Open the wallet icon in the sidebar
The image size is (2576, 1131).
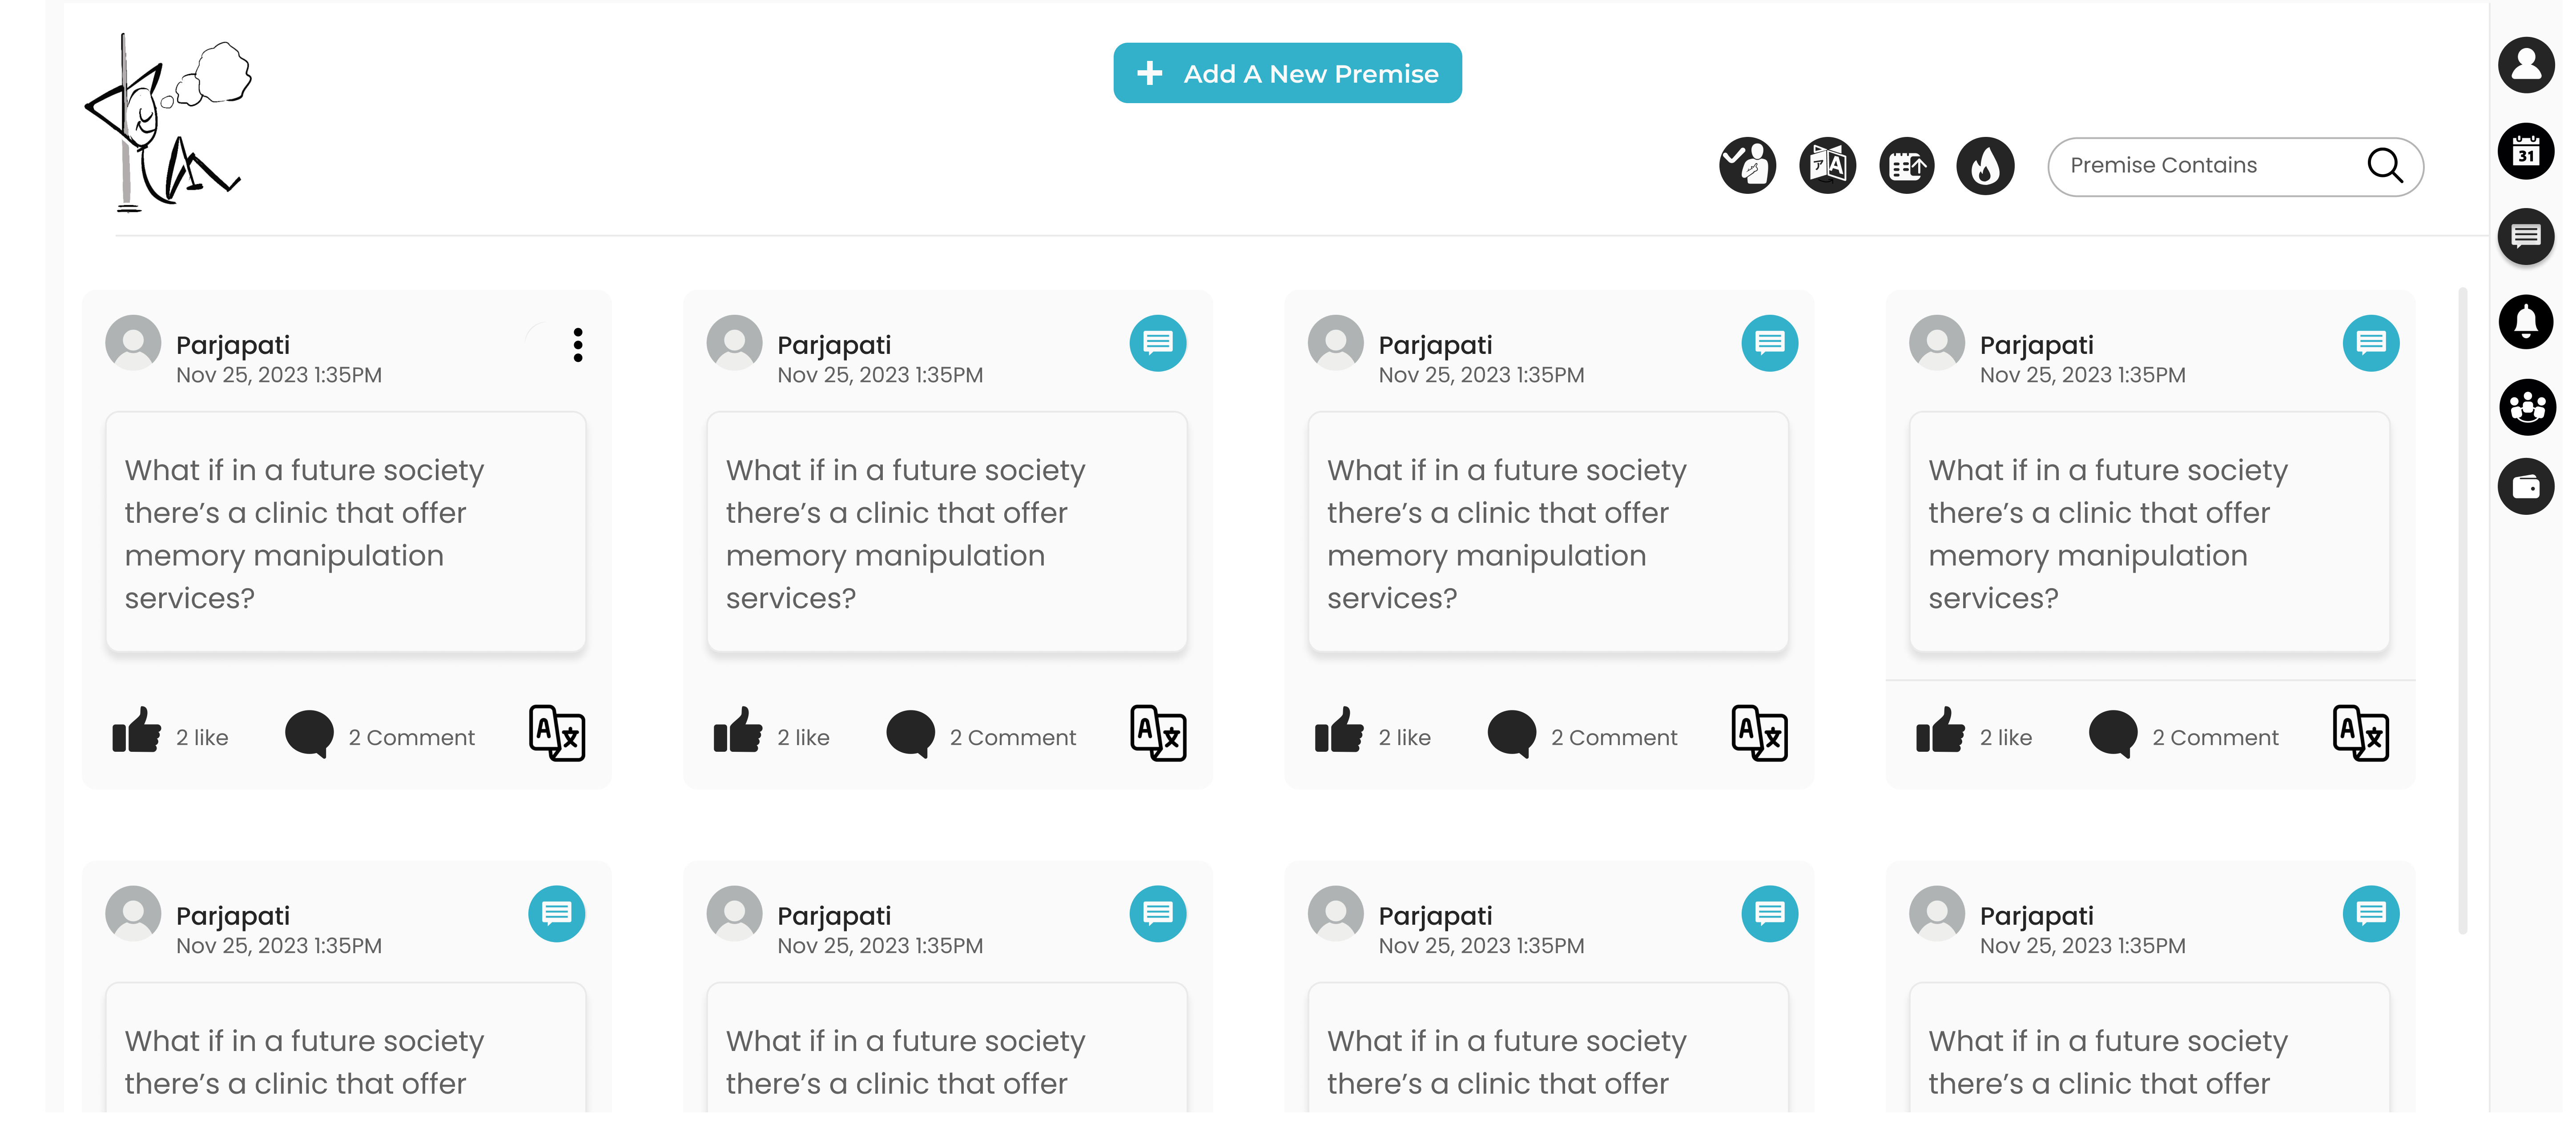[2526, 487]
